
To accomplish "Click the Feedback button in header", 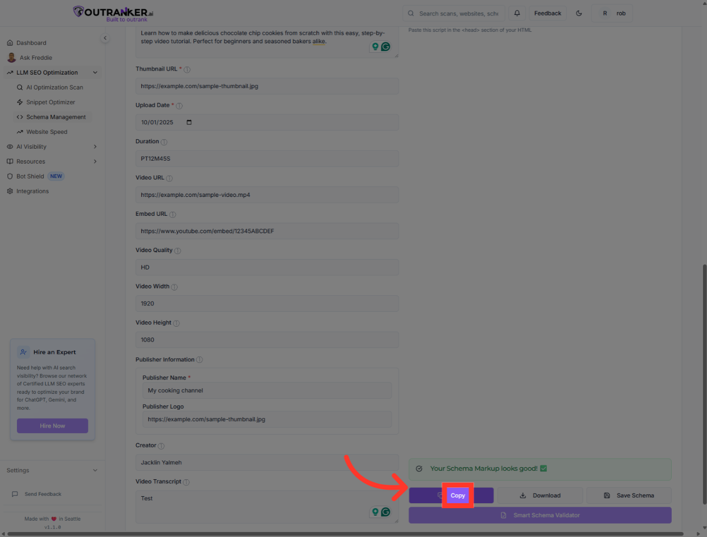I will click(x=547, y=13).
